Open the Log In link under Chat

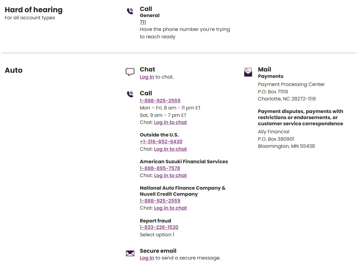click(147, 77)
